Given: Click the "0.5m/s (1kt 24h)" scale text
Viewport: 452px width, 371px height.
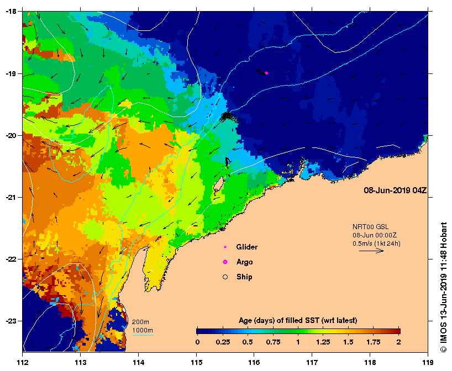Looking at the screenshot, I should tap(376, 243).
